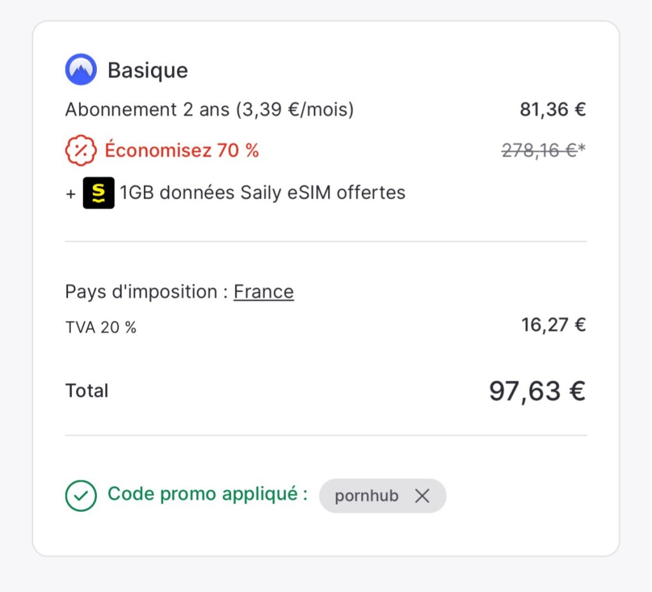
Task: Click the Pays d'imposition label
Action: pos(146,292)
